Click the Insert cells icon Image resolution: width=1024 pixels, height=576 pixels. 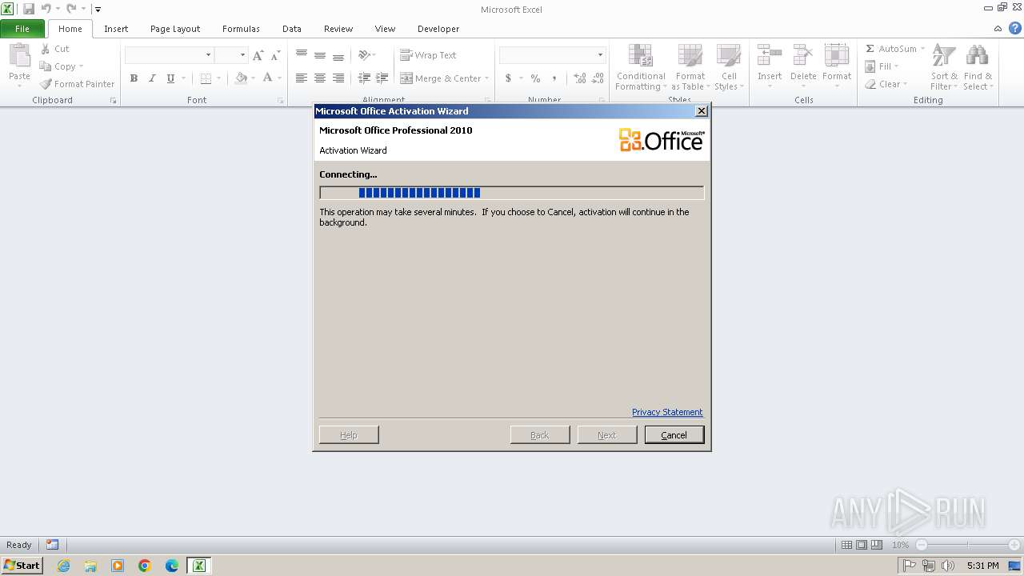[770, 56]
